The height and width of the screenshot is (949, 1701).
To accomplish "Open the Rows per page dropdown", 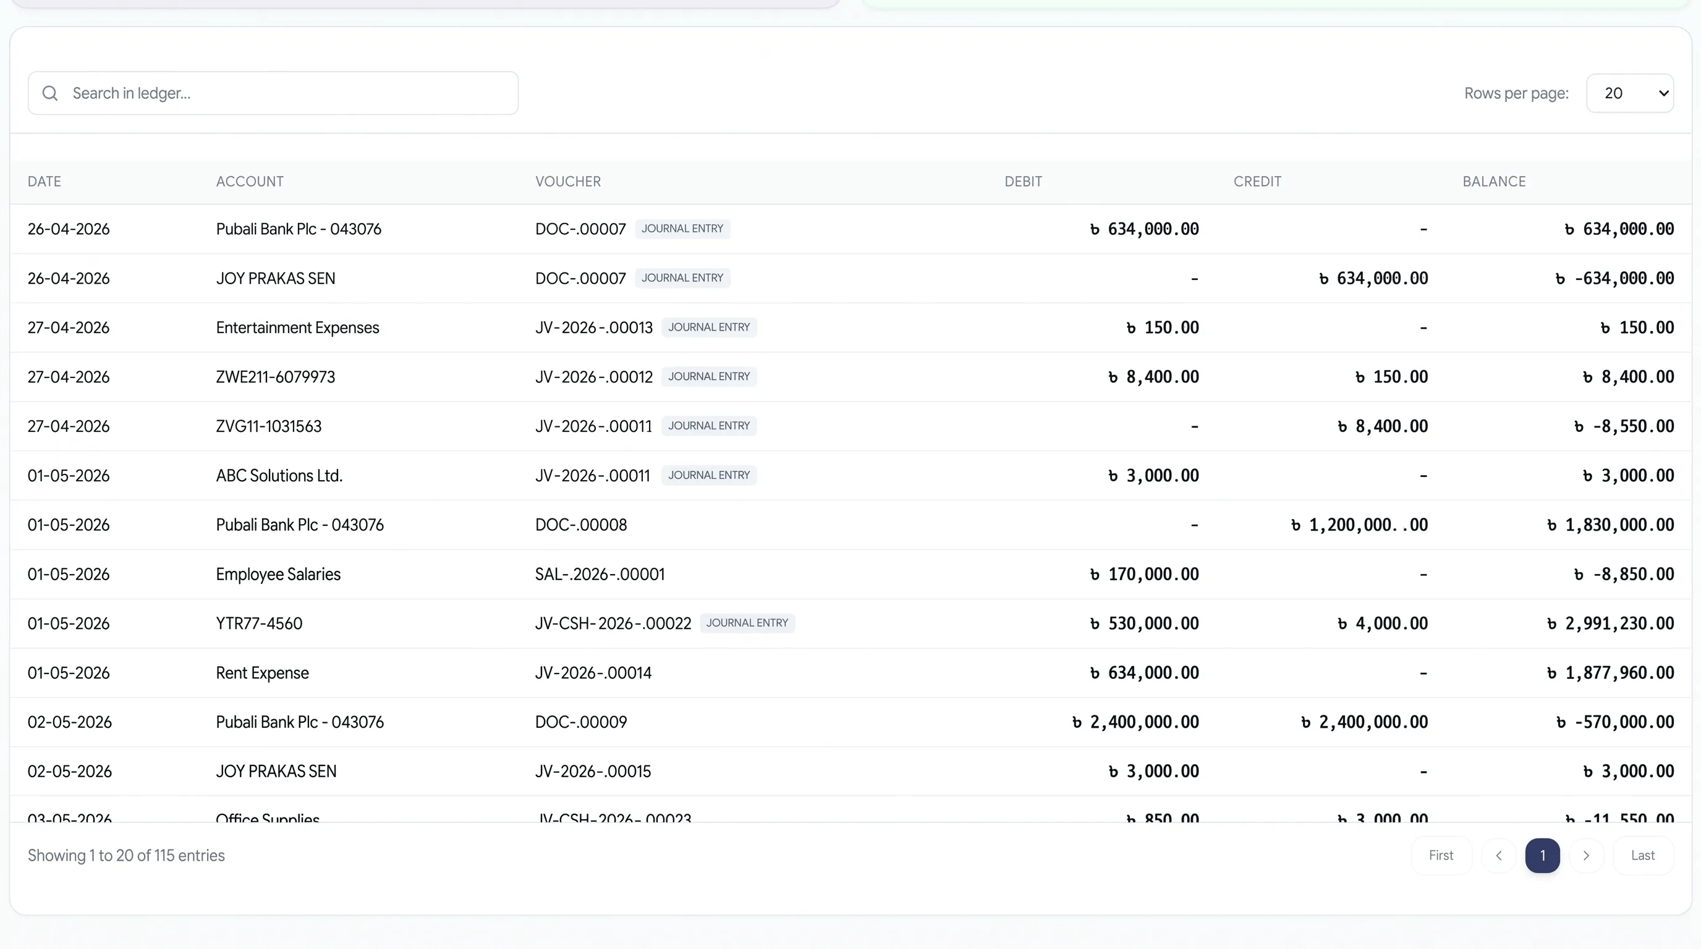I will click(x=1630, y=93).
